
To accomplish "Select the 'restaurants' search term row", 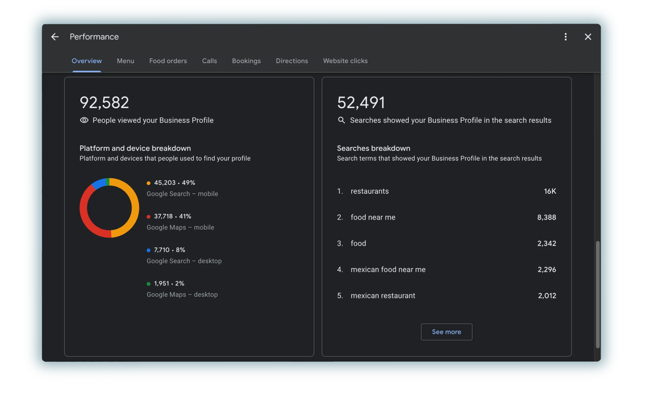I will pos(446,191).
